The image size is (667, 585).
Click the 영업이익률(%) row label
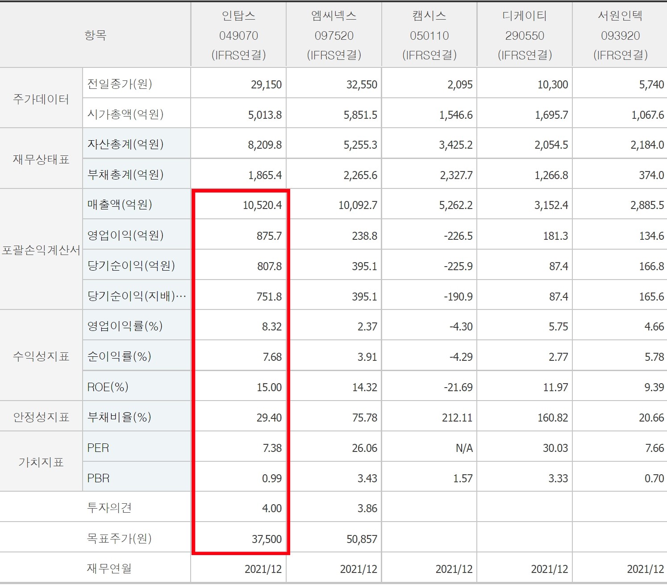pyautogui.click(x=125, y=326)
